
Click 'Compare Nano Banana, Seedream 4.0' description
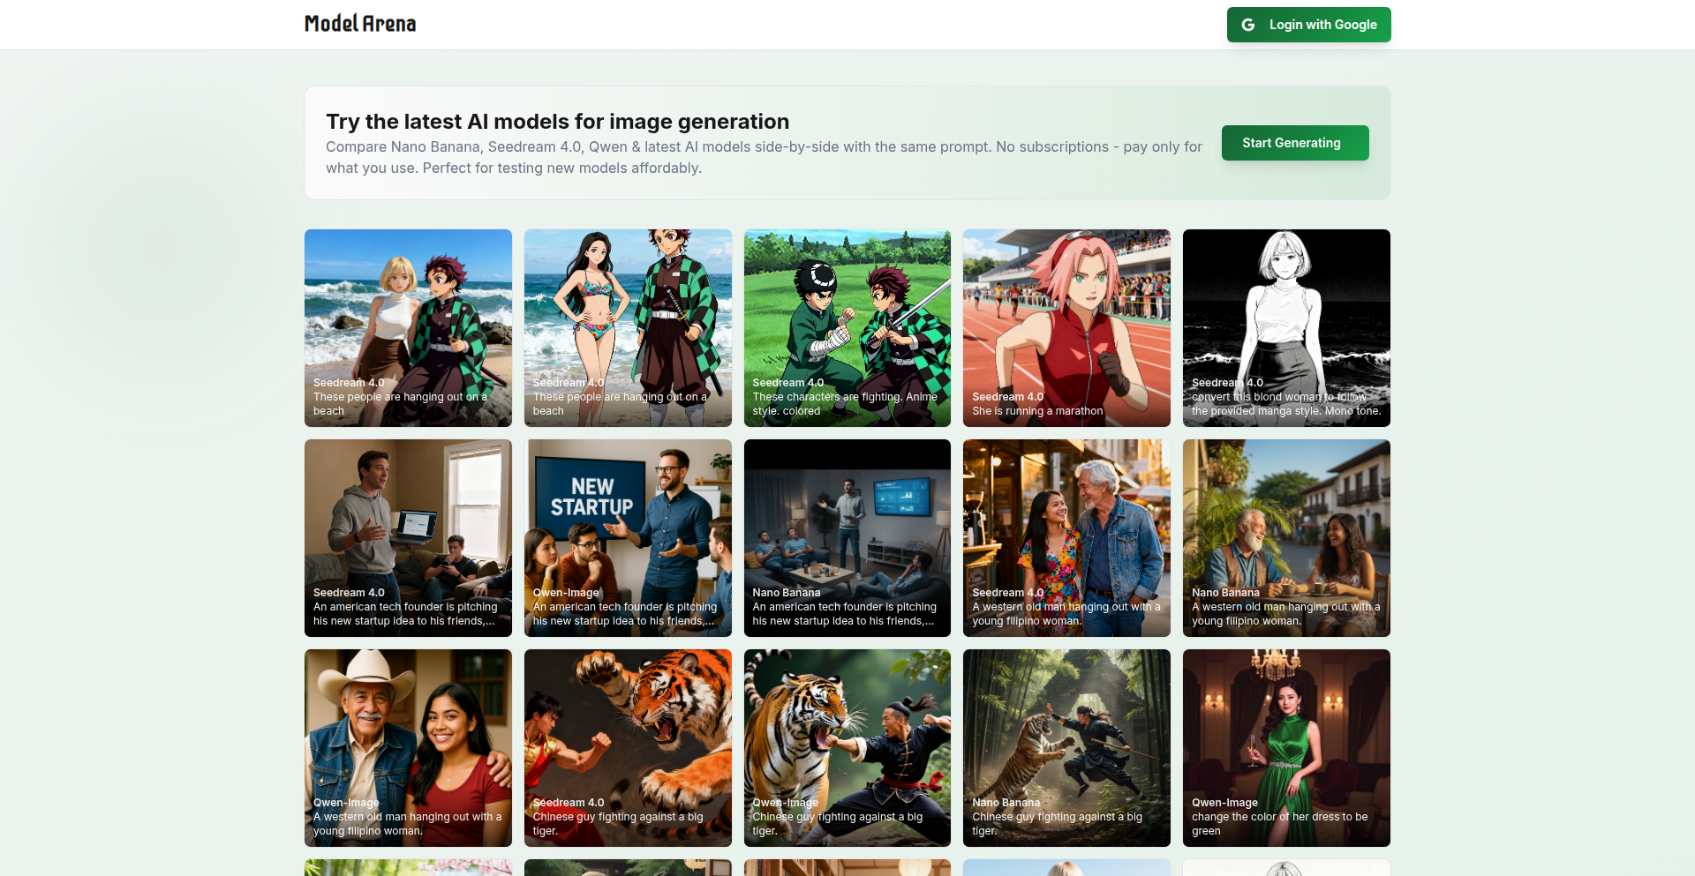pos(764,157)
